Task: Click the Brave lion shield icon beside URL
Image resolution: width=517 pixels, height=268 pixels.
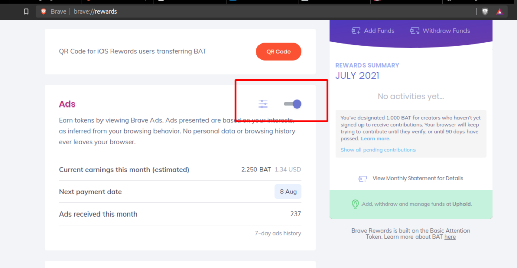Action: (43, 12)
